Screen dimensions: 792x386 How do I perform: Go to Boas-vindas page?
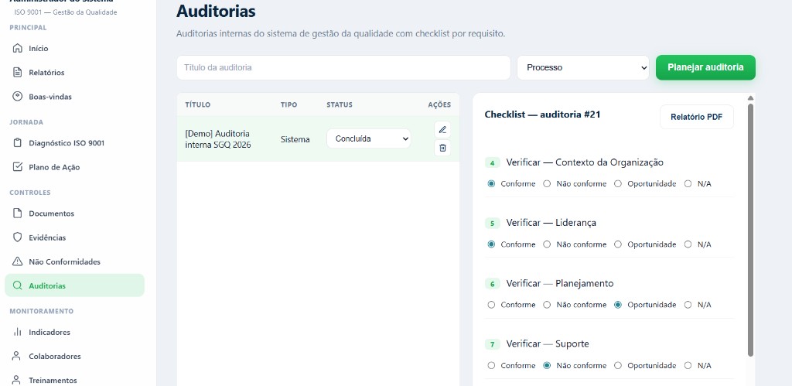[x=75, y=97]
